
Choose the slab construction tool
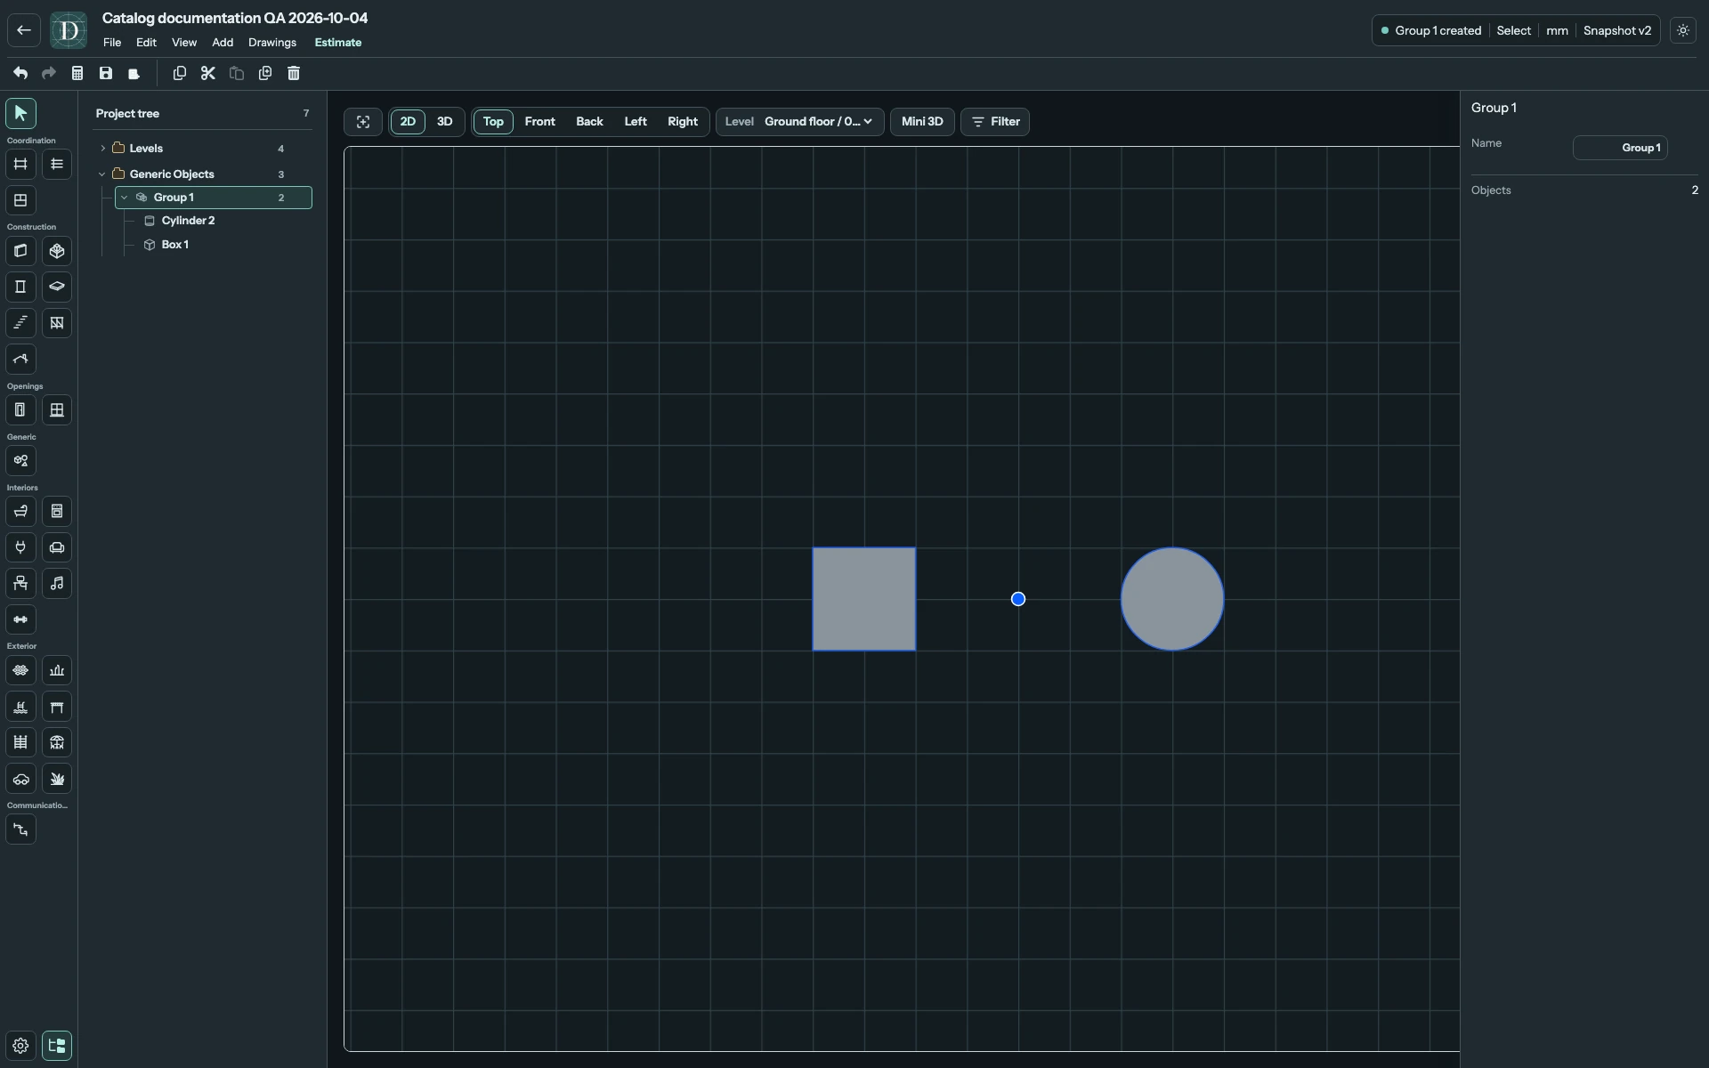pyautogui.click(x=57, y=287)
